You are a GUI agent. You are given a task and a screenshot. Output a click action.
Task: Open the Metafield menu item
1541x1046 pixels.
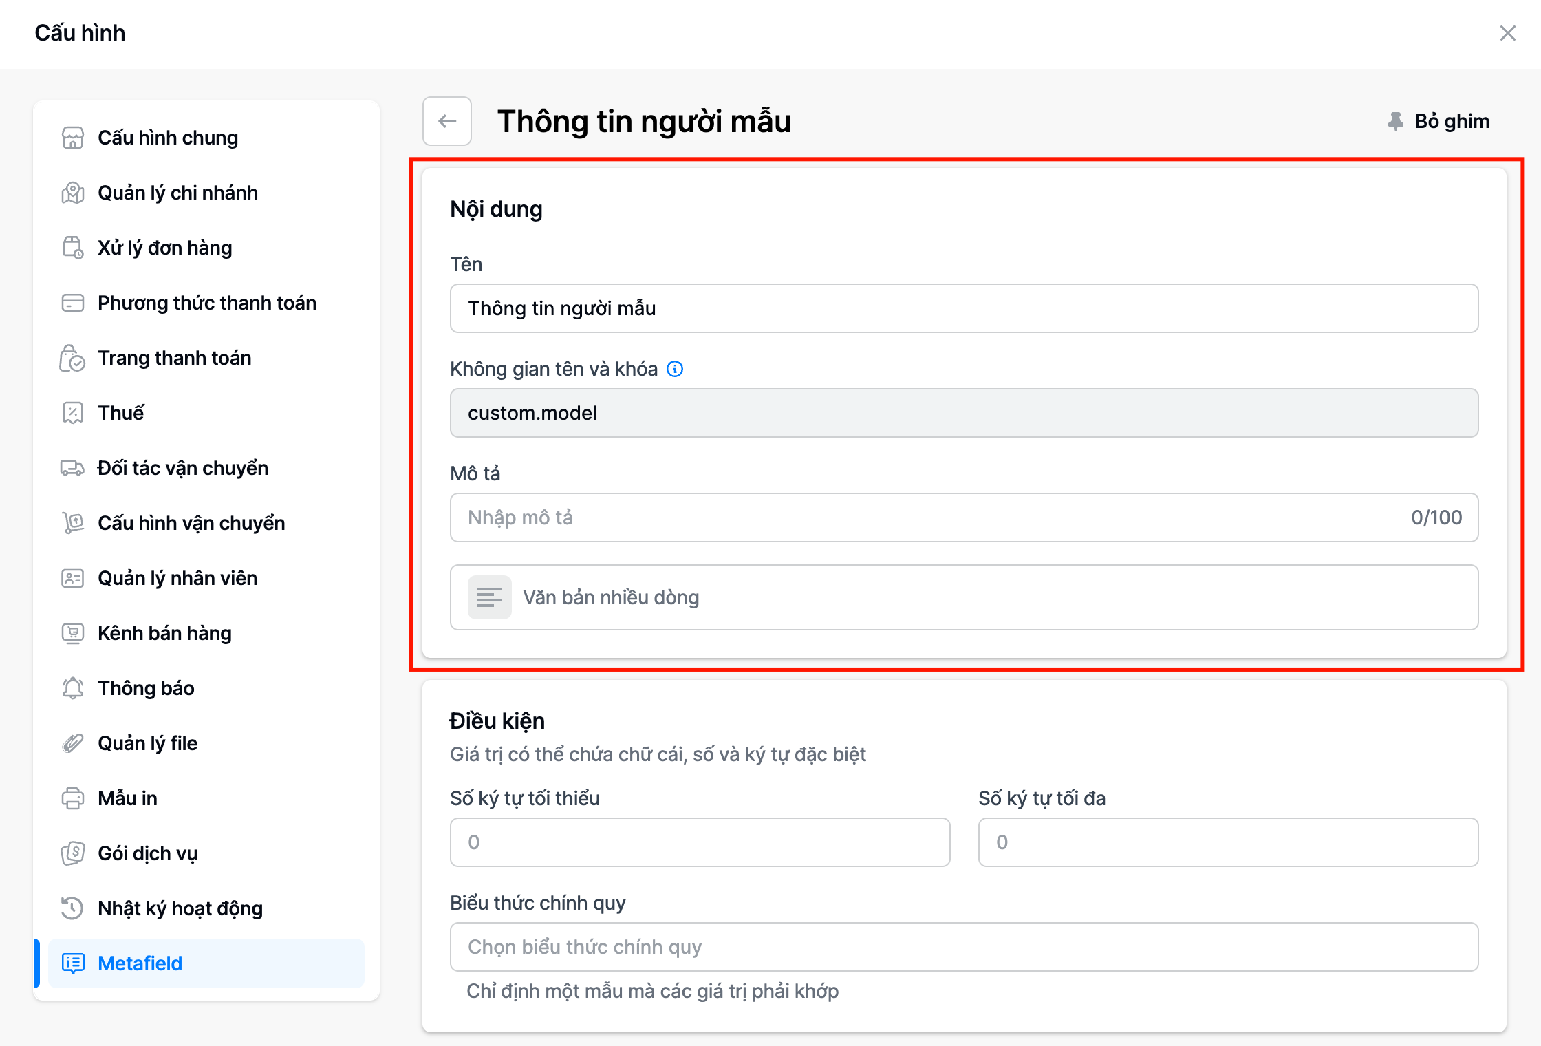pos(140,963)
